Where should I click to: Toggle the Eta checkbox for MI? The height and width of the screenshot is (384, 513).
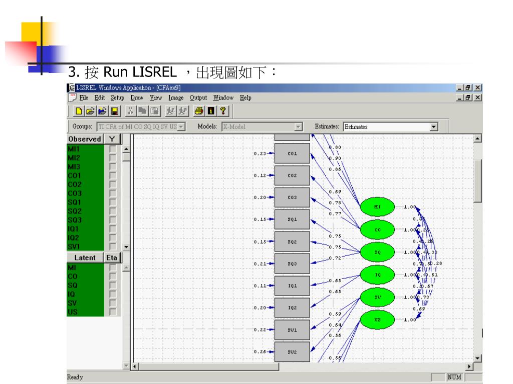(113, 268)
